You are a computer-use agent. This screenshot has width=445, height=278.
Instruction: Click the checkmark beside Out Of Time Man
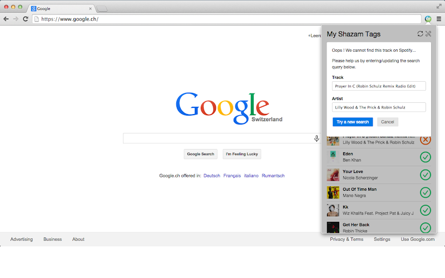tap(425, 192)
